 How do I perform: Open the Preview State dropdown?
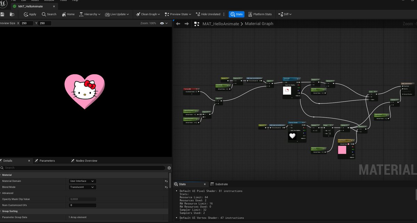(x=178, y=14)
